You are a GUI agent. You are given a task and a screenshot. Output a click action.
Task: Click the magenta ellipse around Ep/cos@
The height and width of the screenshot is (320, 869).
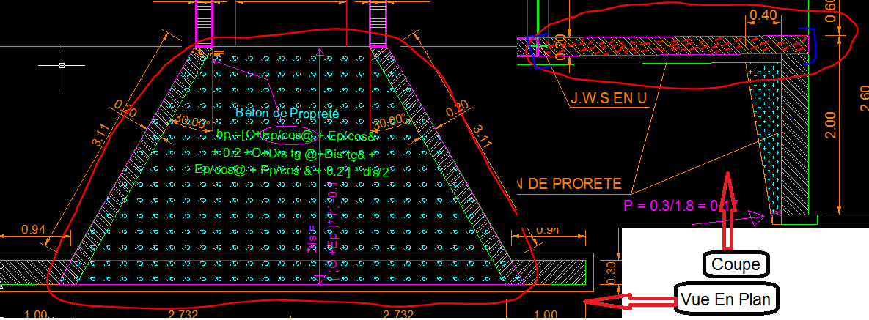pos(289,135)
